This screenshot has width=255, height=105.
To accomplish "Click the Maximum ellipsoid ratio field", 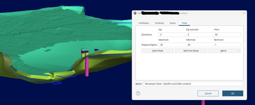I will point(172,45).
